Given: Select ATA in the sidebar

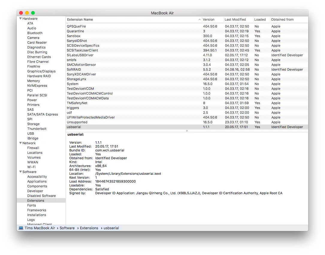Looking at the screenshot, I should coord(30,23).
